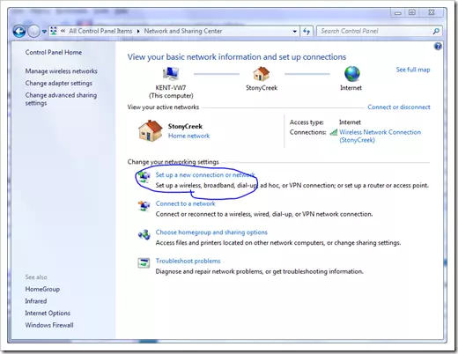The height and width of the screenshot is (354, 458).
Task: Select All Control Panel Items breadcrumb
Action: point(100,31)
